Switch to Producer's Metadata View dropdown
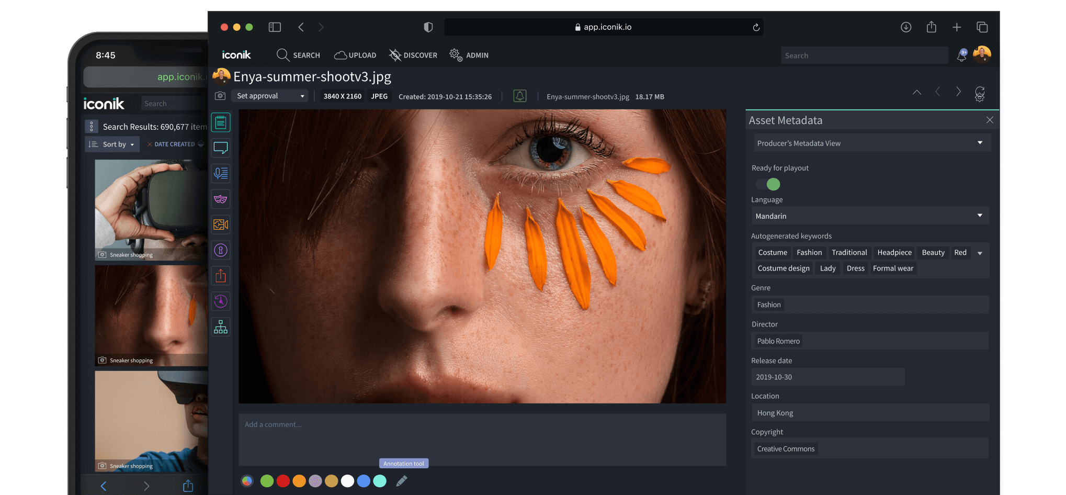The width and height of the screenshot is (1066, 495). [x=871, y=142]
